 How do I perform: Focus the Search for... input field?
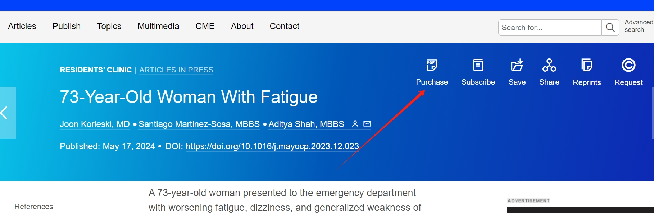point(550,28)
